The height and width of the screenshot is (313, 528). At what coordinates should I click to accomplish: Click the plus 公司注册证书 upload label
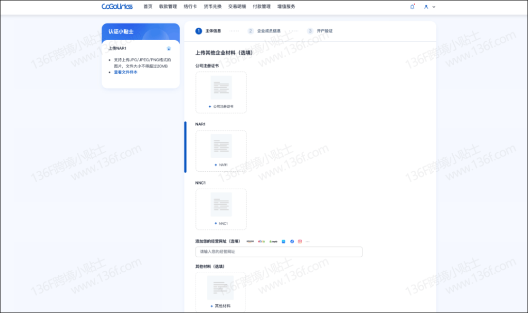(x=221, y=106)
